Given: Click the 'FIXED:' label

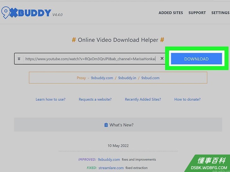Looking at the screenshot, I should pyautogui.click(x=92, y=168).
